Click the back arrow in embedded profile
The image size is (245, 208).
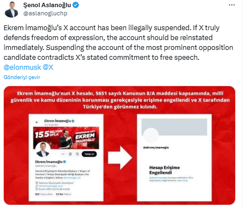pos(37,122)
